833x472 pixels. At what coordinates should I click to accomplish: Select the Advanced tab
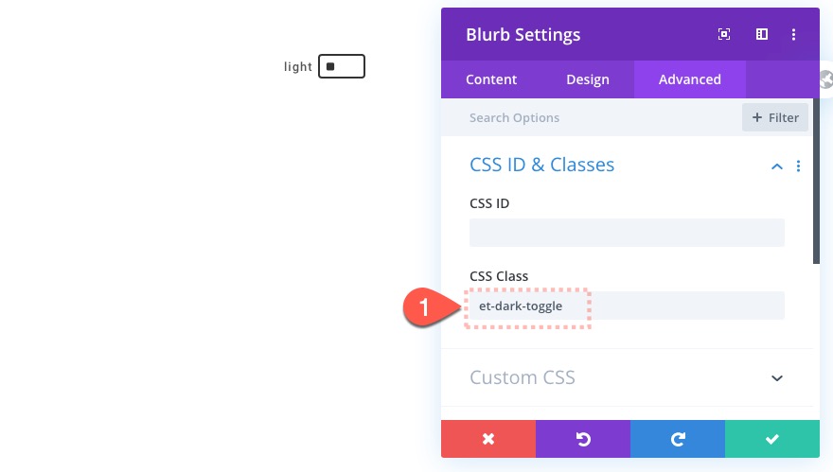click(690, 79)
